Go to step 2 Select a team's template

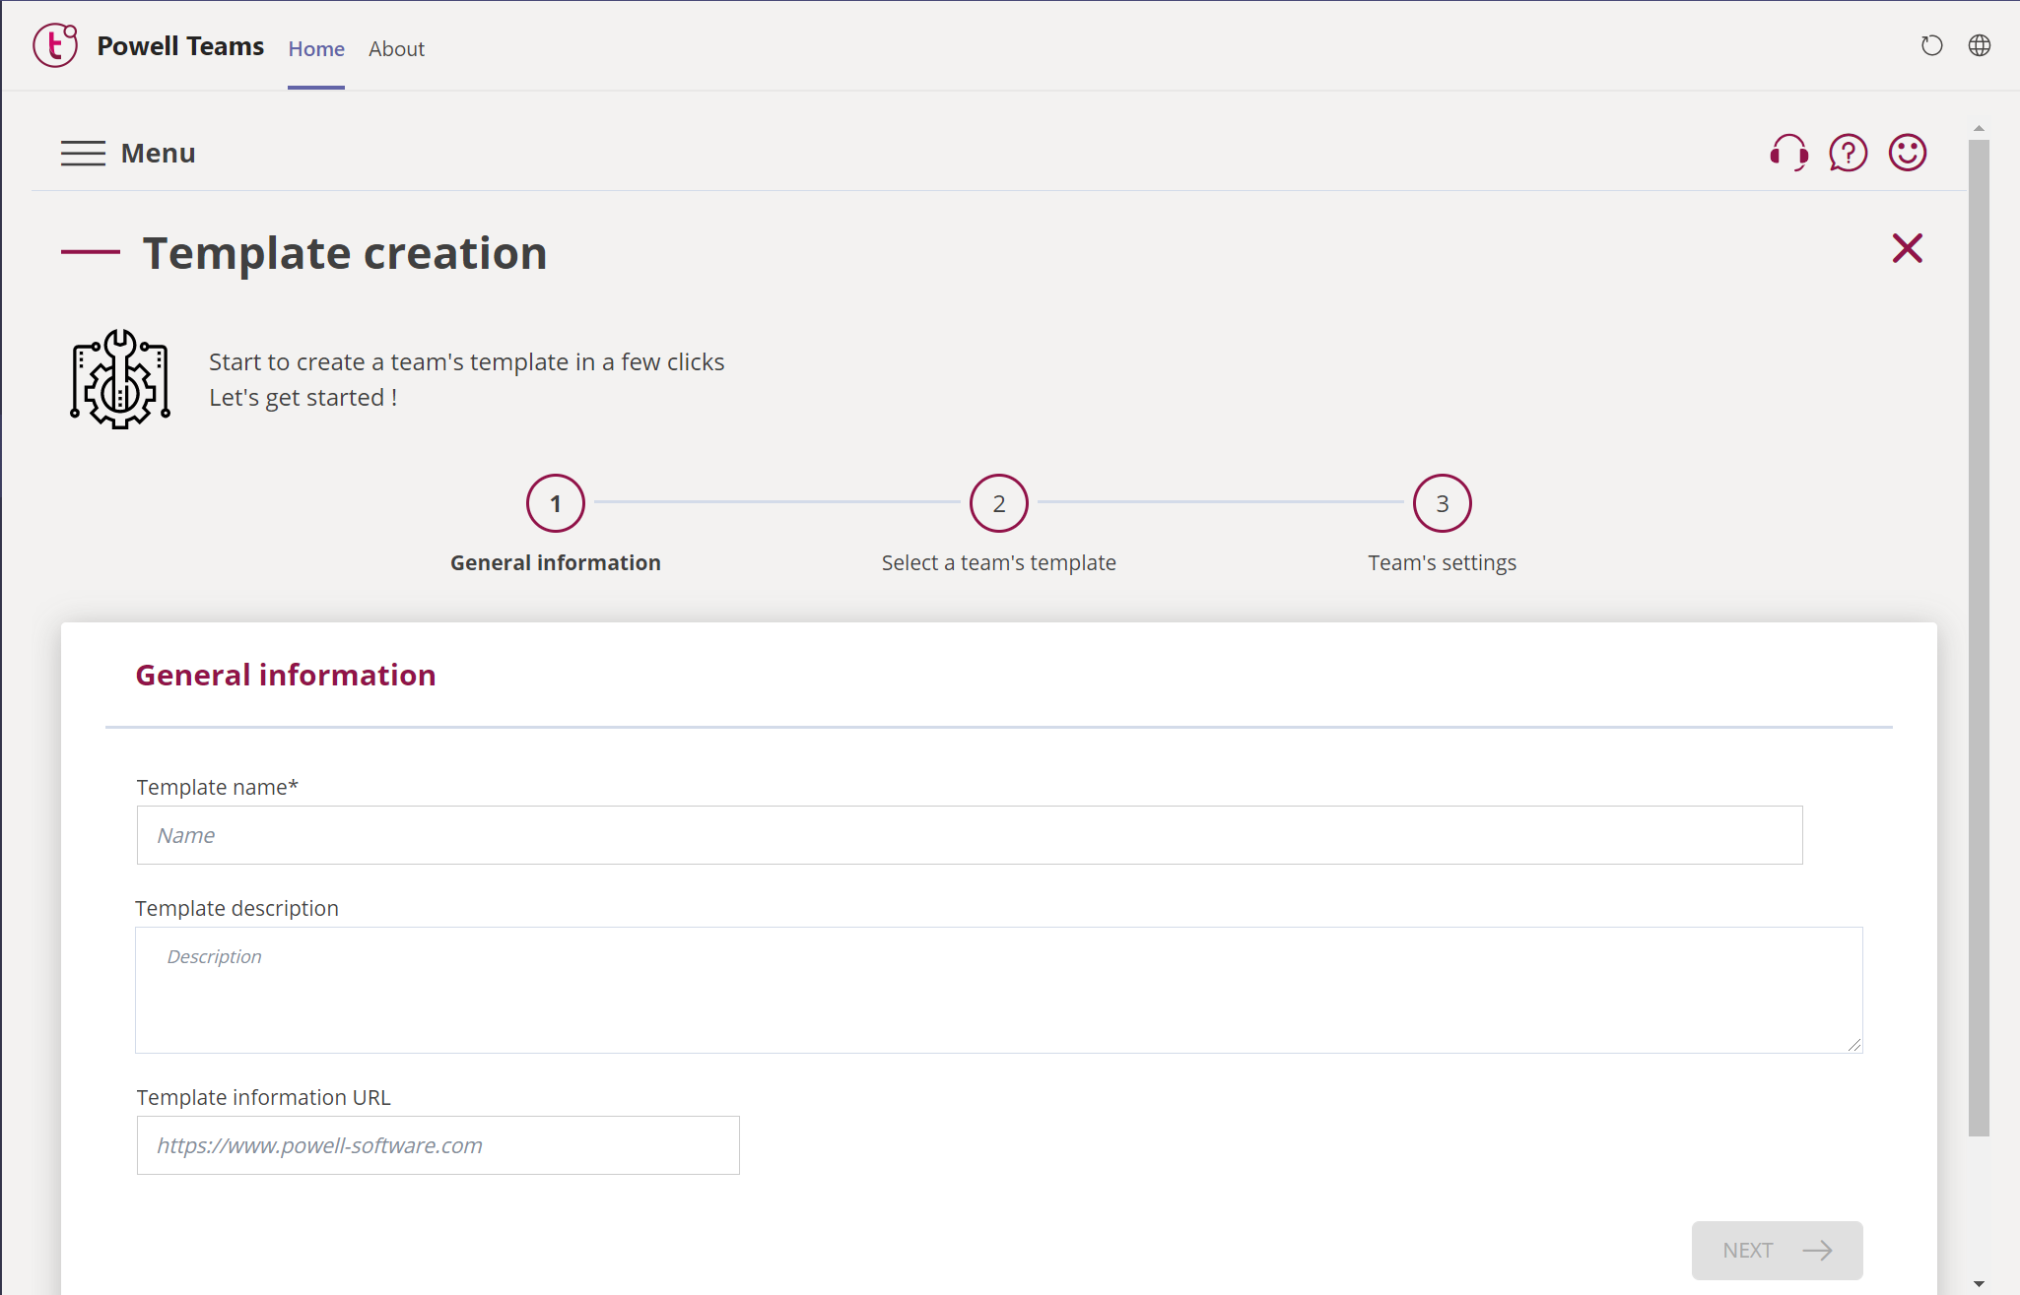(999, 503)
